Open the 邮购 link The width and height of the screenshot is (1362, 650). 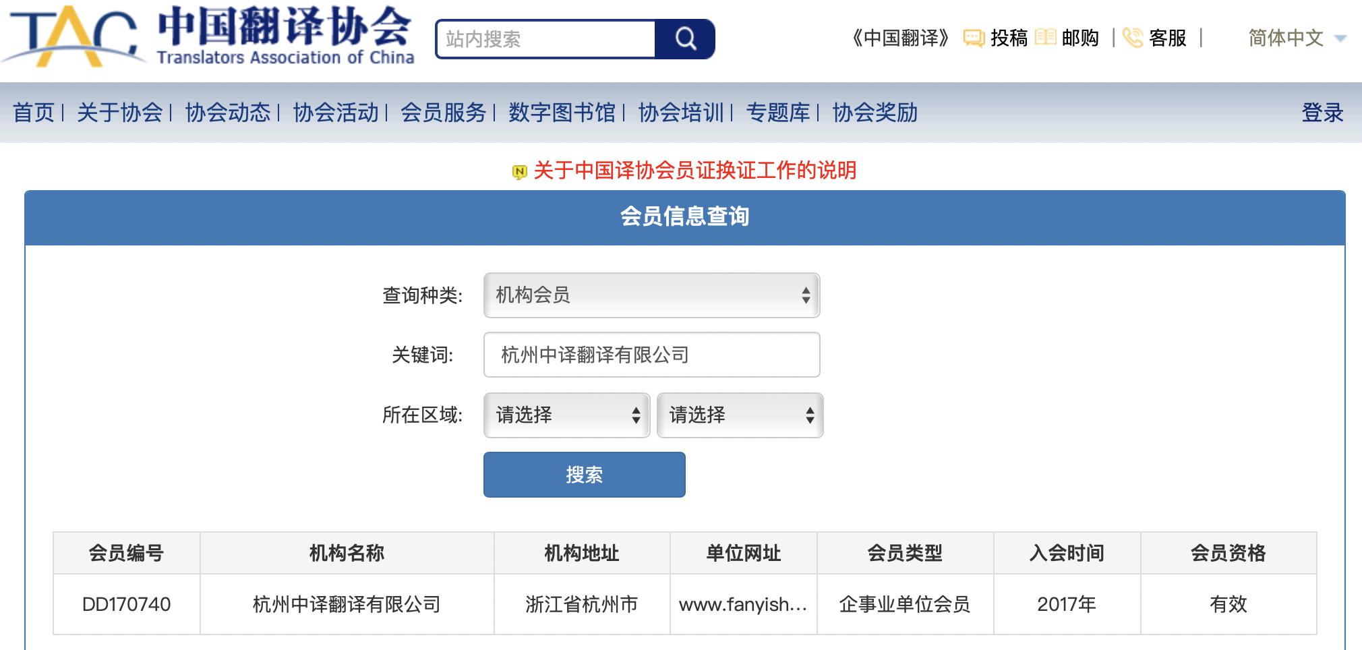point(1080,38)
